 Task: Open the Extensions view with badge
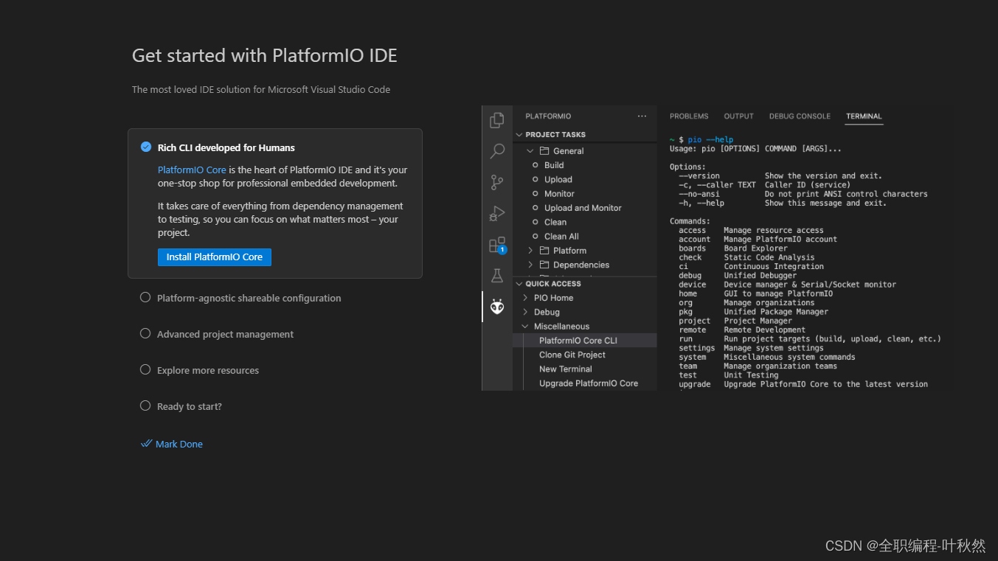496,244
